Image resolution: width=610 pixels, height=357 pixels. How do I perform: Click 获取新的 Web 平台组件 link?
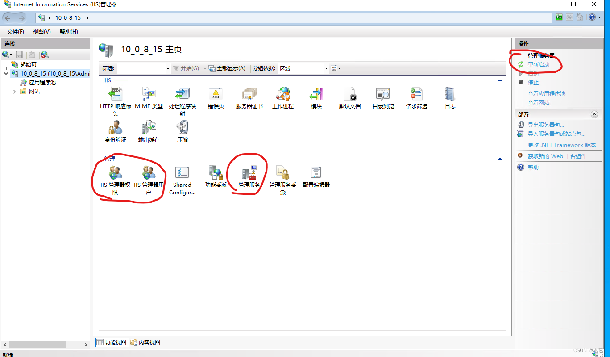[x=557, y=156]
